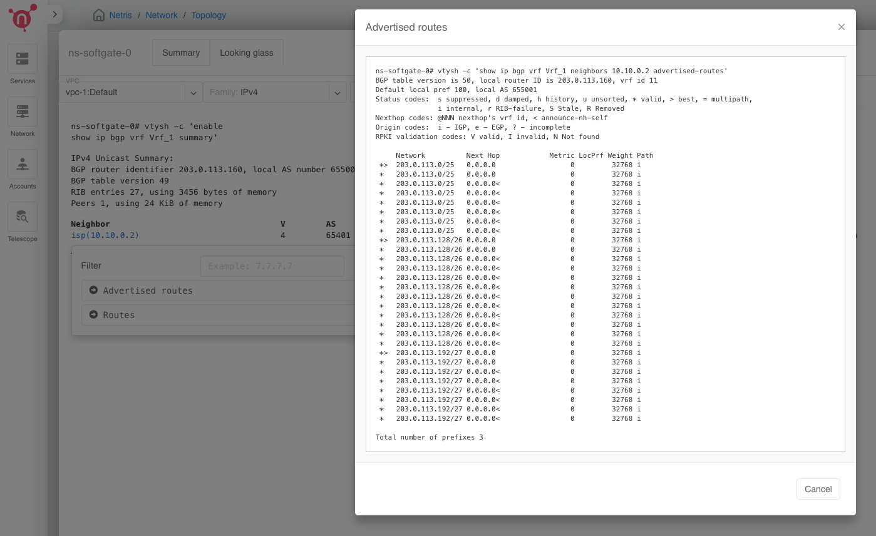Open the Telescope sidebar icon
This screenshot has width=876, height=536.
pyautogui.click(x=23, y=217)
